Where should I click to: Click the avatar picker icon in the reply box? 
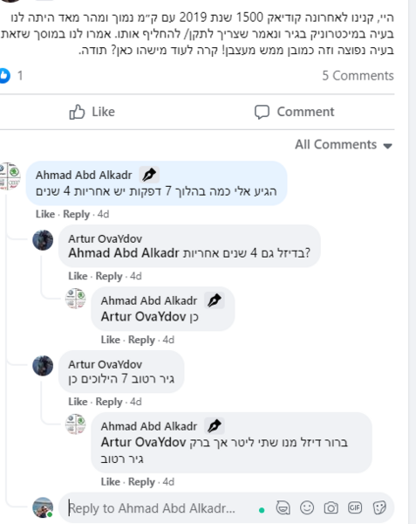[283, 508]
